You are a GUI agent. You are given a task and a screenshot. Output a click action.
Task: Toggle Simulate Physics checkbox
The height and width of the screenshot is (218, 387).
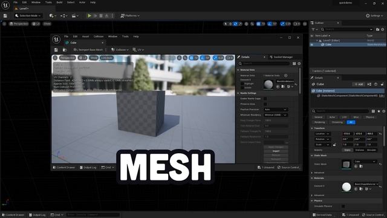(343, 206)
